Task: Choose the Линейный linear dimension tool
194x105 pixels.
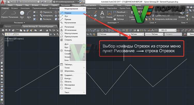Action: (x=120, y=12)
